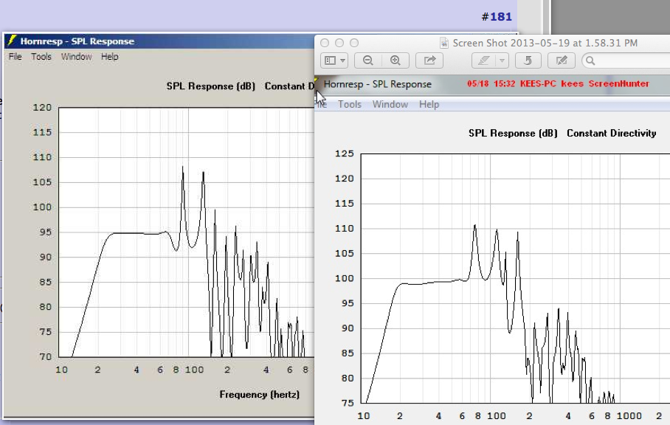Open Tools menu in left Hornresp window
The height and width of the screenshot is (425, 670).
(41, 56)
